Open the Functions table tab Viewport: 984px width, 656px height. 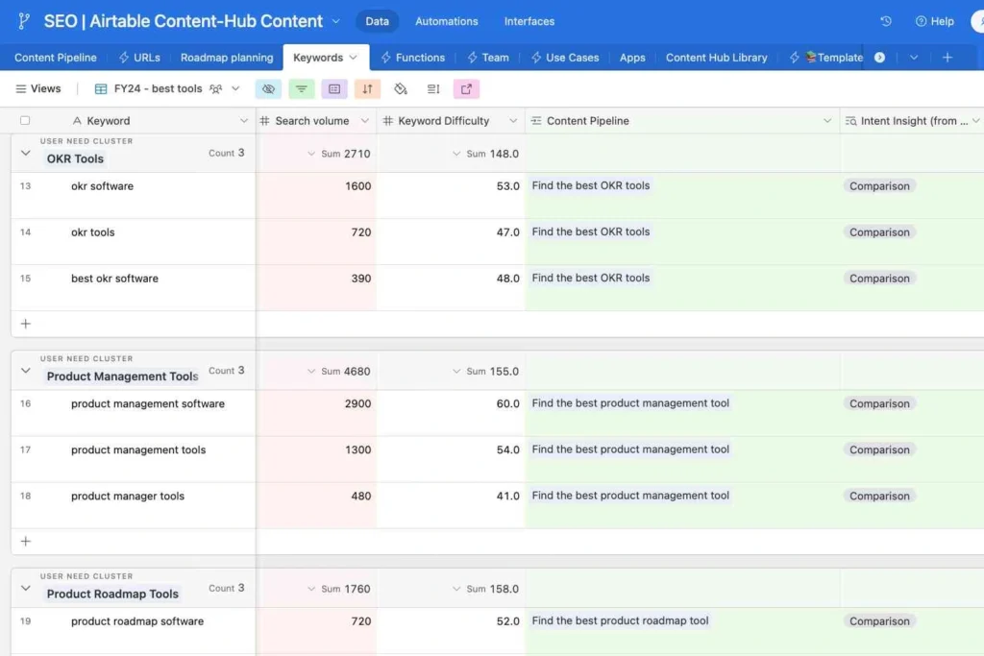click(x=413, y=58)
